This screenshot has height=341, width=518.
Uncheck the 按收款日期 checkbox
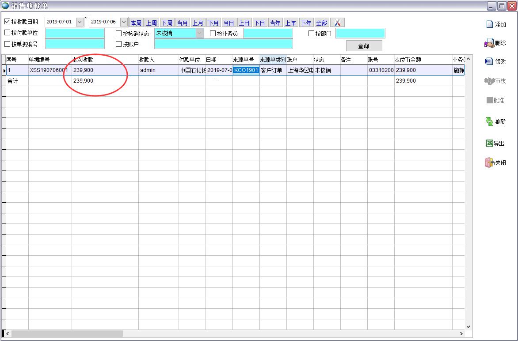tap(8, 22)
